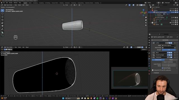Image resolution: width=179 pixels, height=100 pixels.
Task: Switch to the Shading workspace tab
Action: coord(62,3)
